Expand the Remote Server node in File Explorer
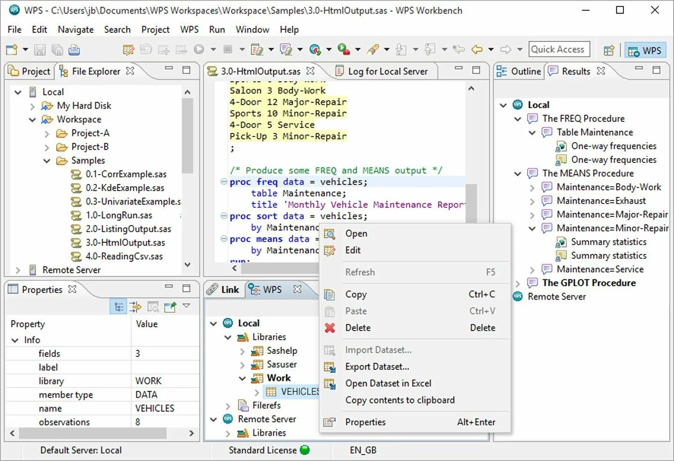 (x=18, y=271)
